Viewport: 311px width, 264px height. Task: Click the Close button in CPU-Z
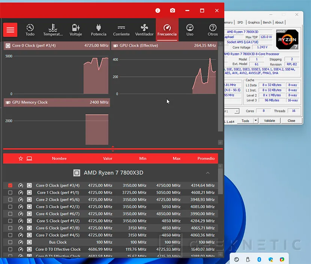291,121
